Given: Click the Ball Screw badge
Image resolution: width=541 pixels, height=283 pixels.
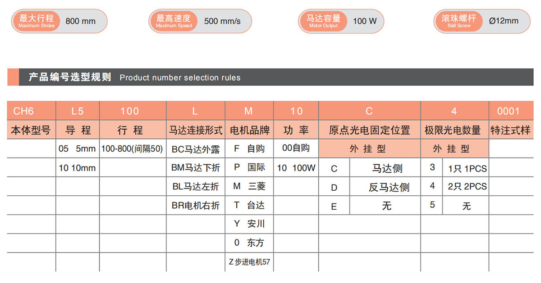Looking at the screenshot, I should click(x=458, y=21).
